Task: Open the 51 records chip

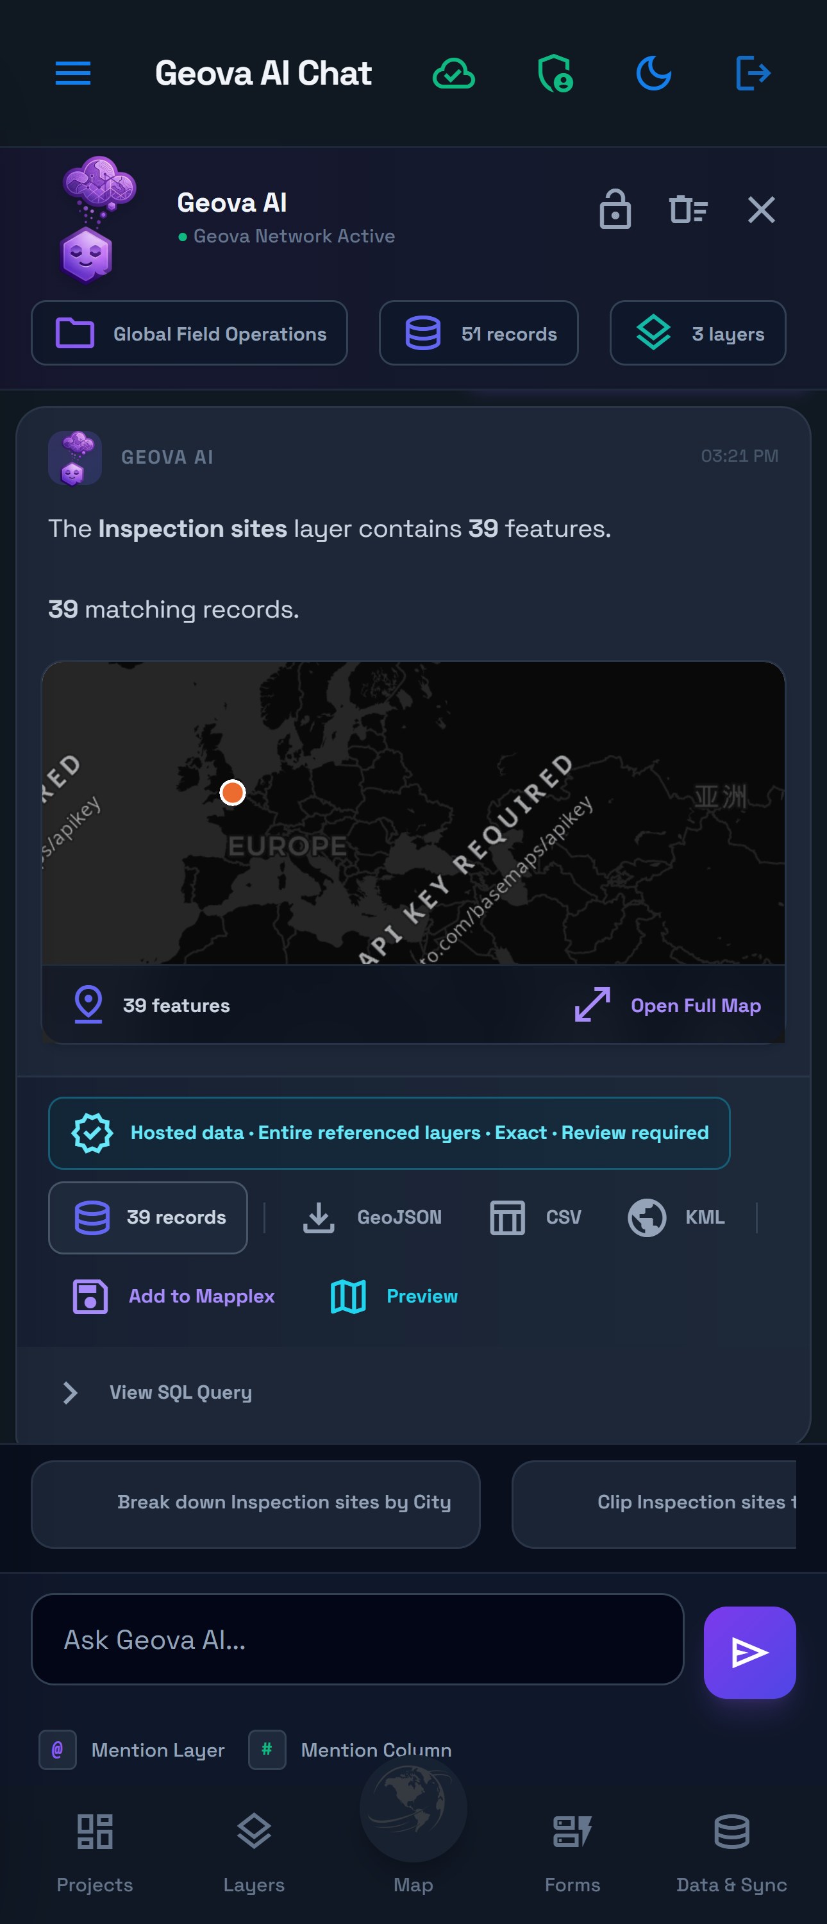Action: 478,333
